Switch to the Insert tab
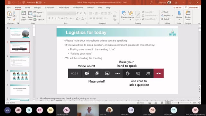The width and height of the screenshot is (206, 116). point(27,8)
